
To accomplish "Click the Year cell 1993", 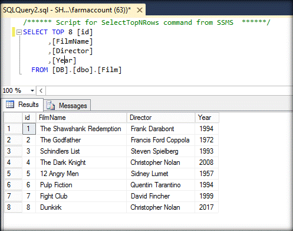I will pyautogui.click(x=207, y=151).
